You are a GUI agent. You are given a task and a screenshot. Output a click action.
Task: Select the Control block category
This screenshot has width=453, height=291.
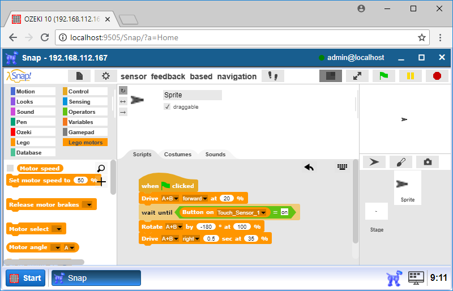(86, 91)
